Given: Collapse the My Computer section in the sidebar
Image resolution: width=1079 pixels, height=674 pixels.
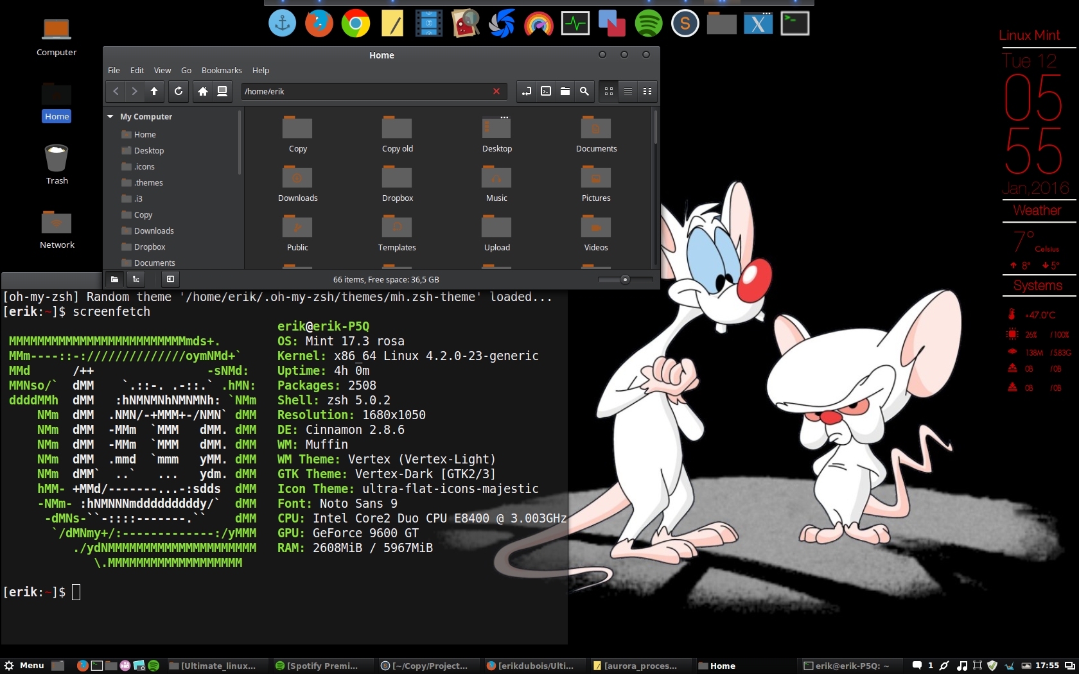Looking at the screenshot, I should pos(110,117).
